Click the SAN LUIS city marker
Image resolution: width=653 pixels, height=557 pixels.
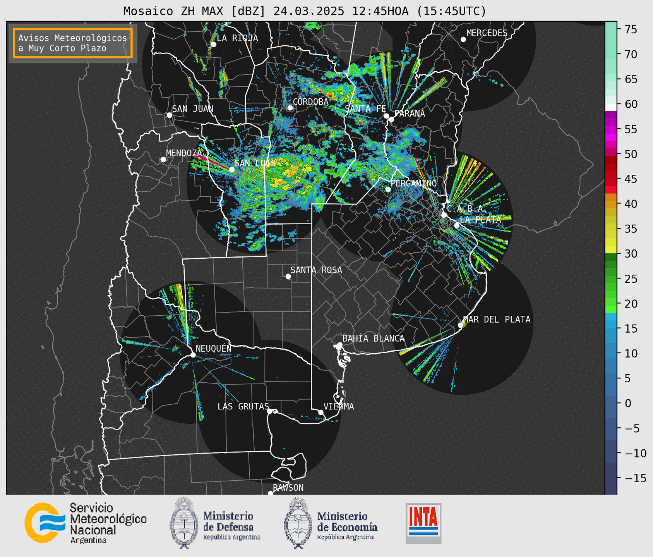coord(232,170)
